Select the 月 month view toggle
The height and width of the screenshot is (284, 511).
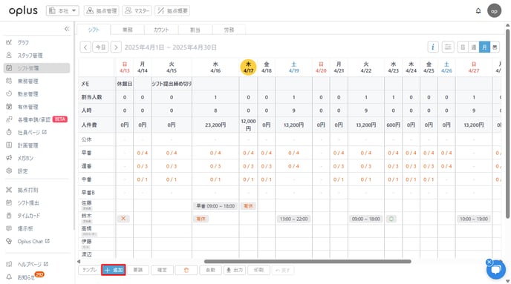pos(484,47)
